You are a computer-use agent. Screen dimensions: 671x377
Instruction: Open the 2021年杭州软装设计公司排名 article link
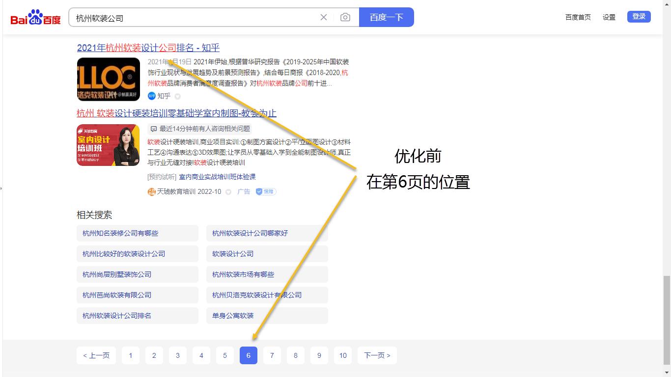[147, 48]
